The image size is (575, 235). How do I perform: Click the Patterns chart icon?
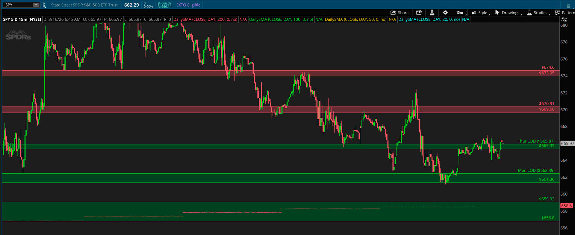coord(557,13)
